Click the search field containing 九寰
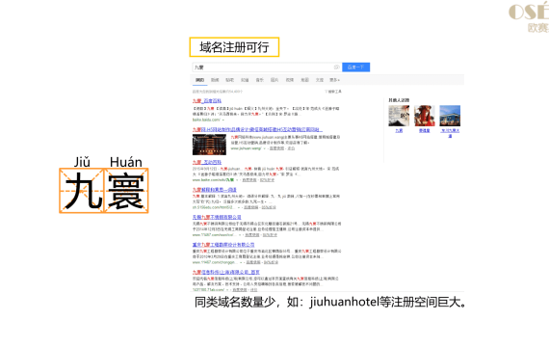 [x=267, y=67]
